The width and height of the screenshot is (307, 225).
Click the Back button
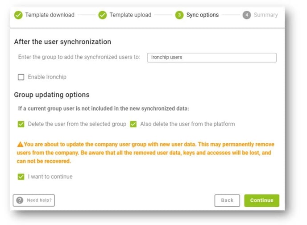(x=227, y=200)
